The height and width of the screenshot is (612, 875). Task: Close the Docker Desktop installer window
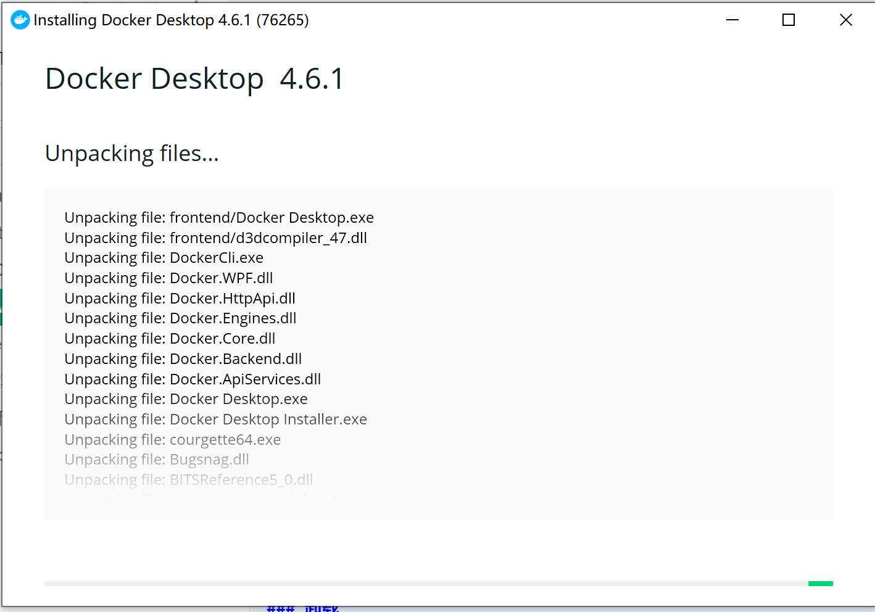pyautogui.click(x=846, y=20)
